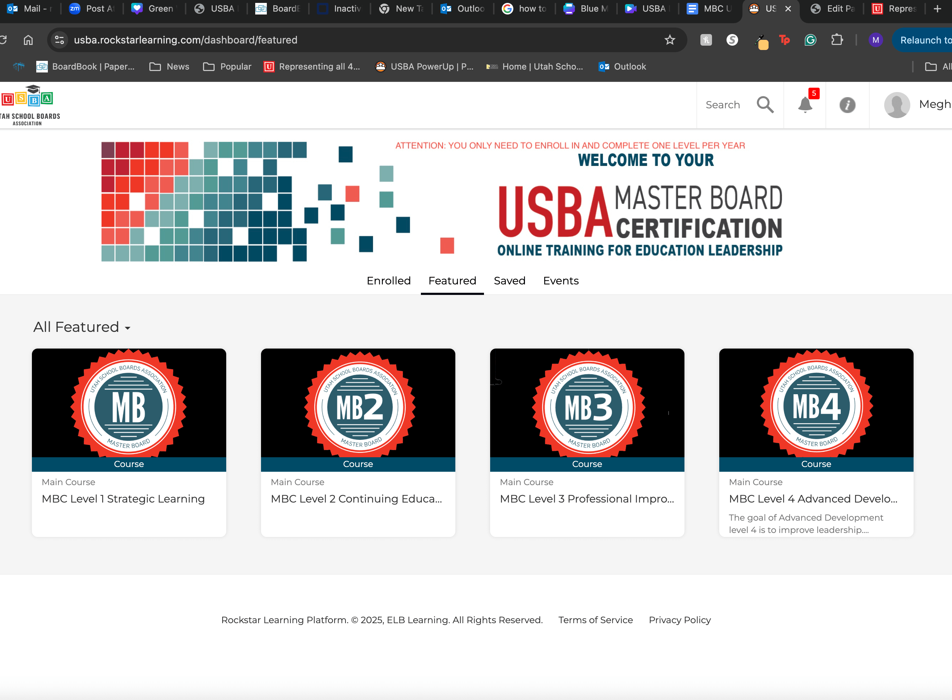952x700 pixels.
Task: Open MBC Level 3 Professional Impro... title
Action: coord(587,499)
